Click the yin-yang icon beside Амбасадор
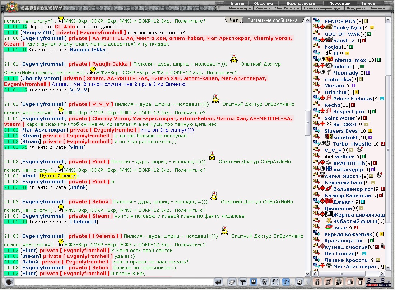Screen dimensions: 395x290 (323, 169)
